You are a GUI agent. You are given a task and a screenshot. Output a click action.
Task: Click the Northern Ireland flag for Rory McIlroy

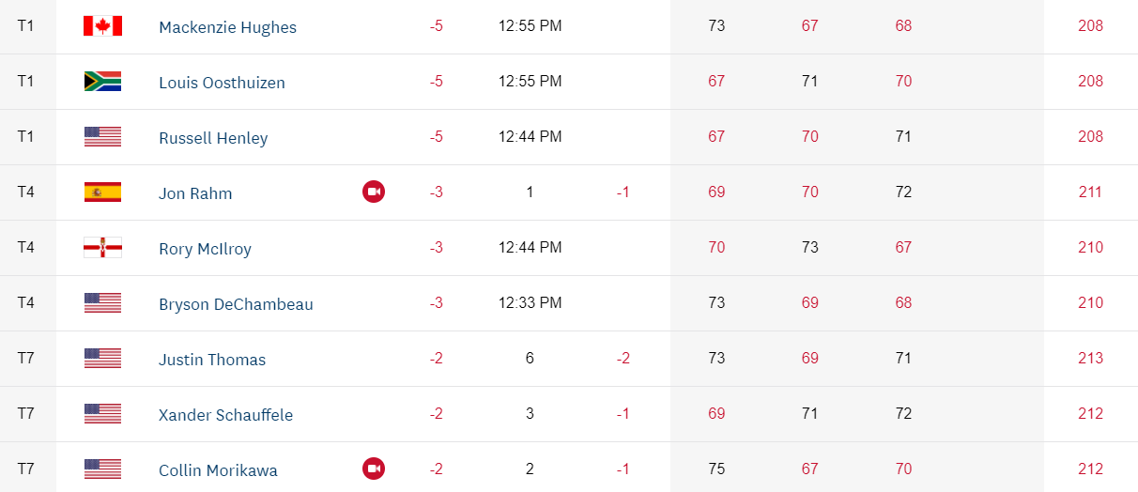pyautogui.click(x=102, y=248)
